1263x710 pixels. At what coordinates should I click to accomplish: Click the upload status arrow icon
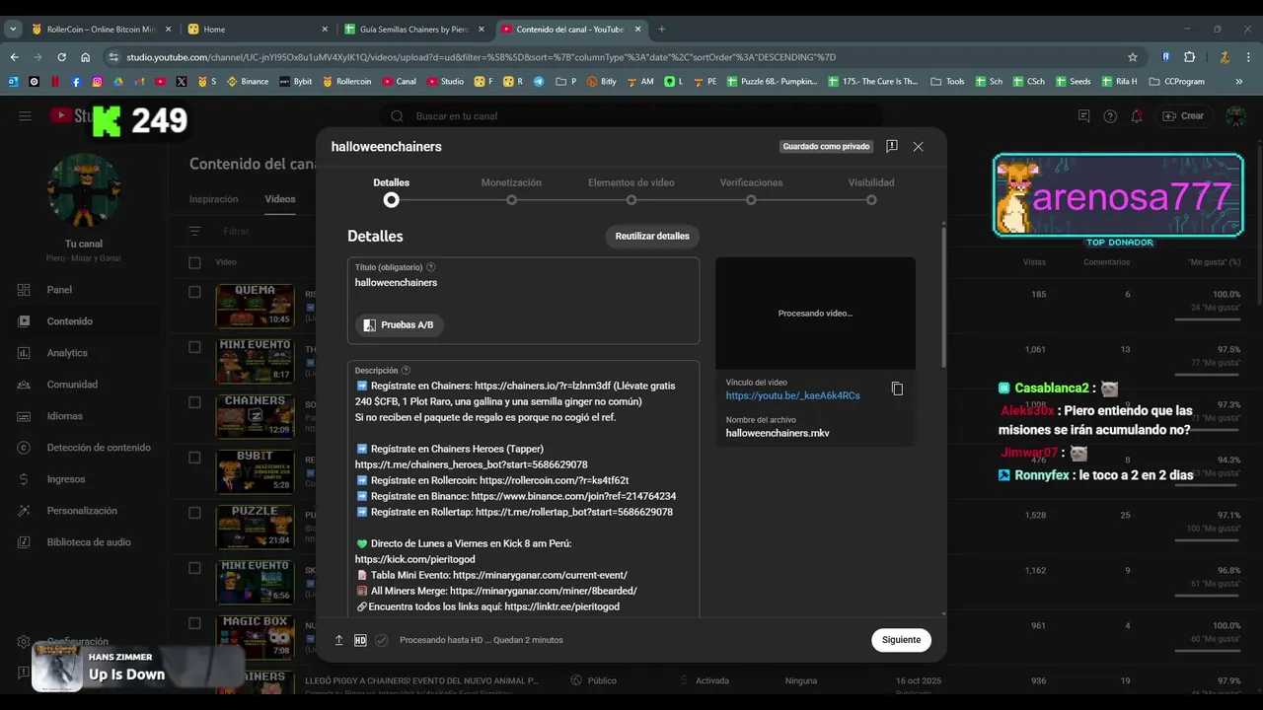[x=338, y=640]
